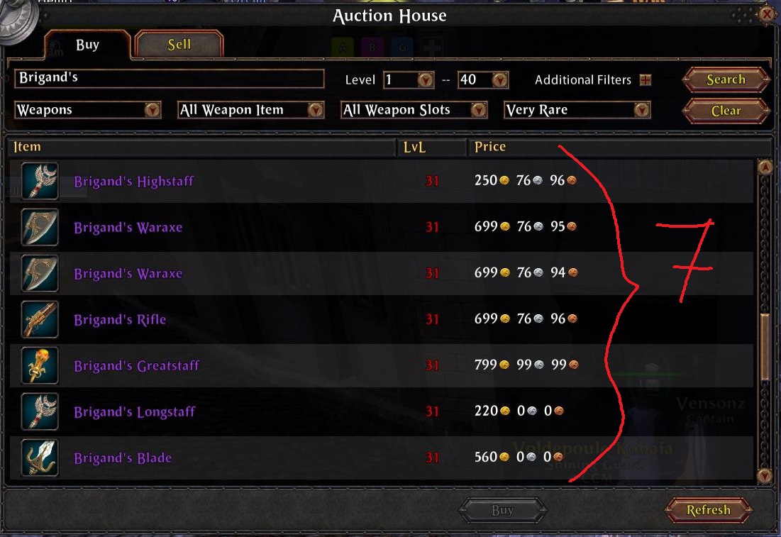
Task: Click the Brigand's Greatstaff orb icon
Action: pos(40,365)
